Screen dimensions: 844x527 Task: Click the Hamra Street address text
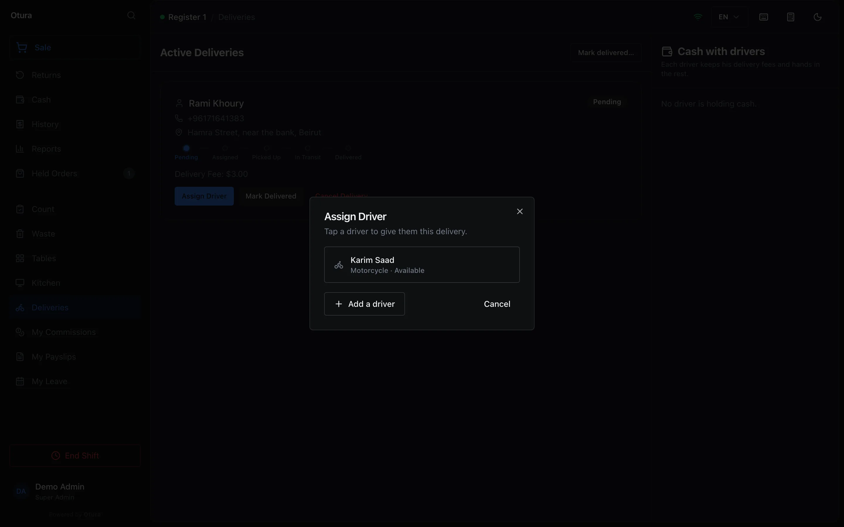[254, 132]
